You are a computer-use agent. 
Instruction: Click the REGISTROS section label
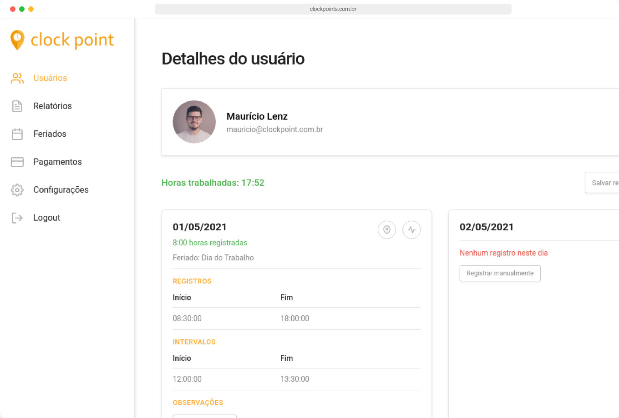click(x=192, y=281)
